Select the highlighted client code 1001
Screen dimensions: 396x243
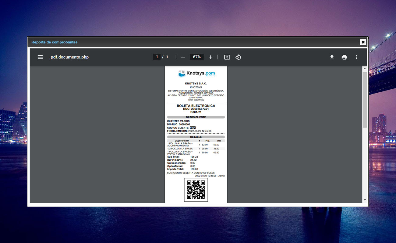pyautogui.click(x=193, y=128)
